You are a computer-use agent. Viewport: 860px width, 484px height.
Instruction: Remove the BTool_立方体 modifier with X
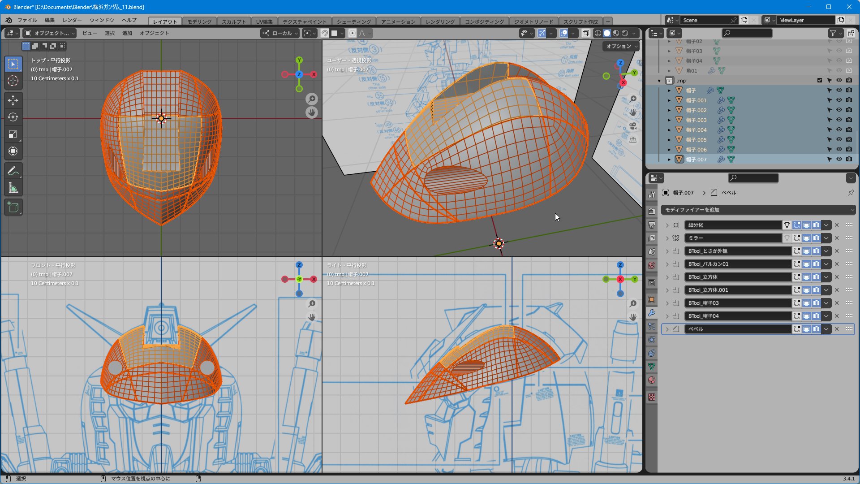pos(837,277)
